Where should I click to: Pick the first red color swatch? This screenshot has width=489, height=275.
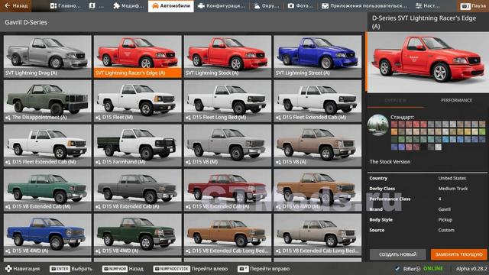394,124
